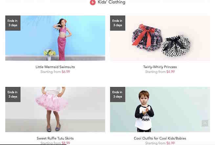Click the yellow flower vase in mermaid photo
Image resolution: width=215 pixels, height=145 pixels.
(50, 54)
